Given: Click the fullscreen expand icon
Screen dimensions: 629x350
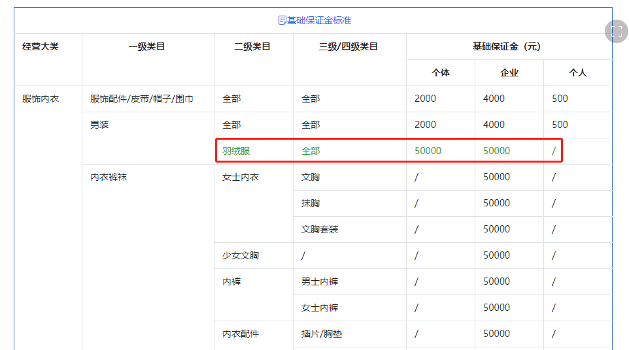Looking at the screenshot, I should click(x=616, y=31).
